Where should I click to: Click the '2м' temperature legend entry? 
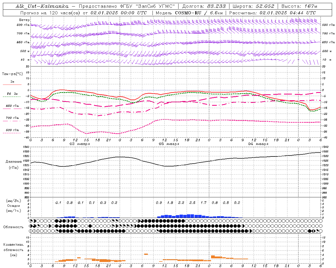click(12, 82)
